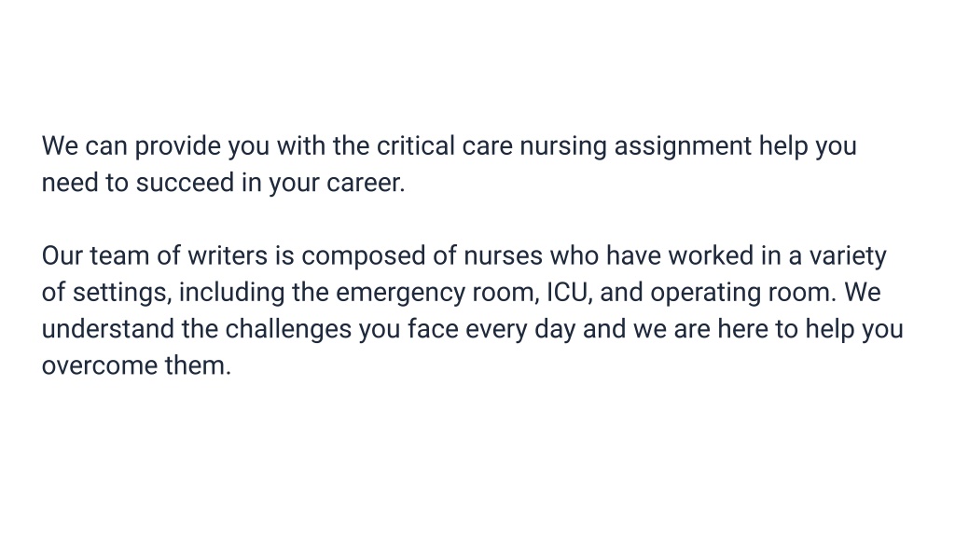Click the word "nurses" in second paragraph

pos(503,256)
